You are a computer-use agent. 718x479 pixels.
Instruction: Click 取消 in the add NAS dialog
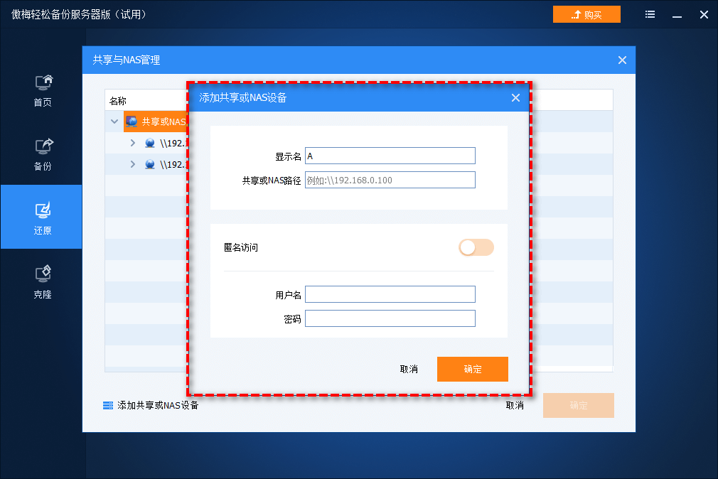tap(409, 369)
